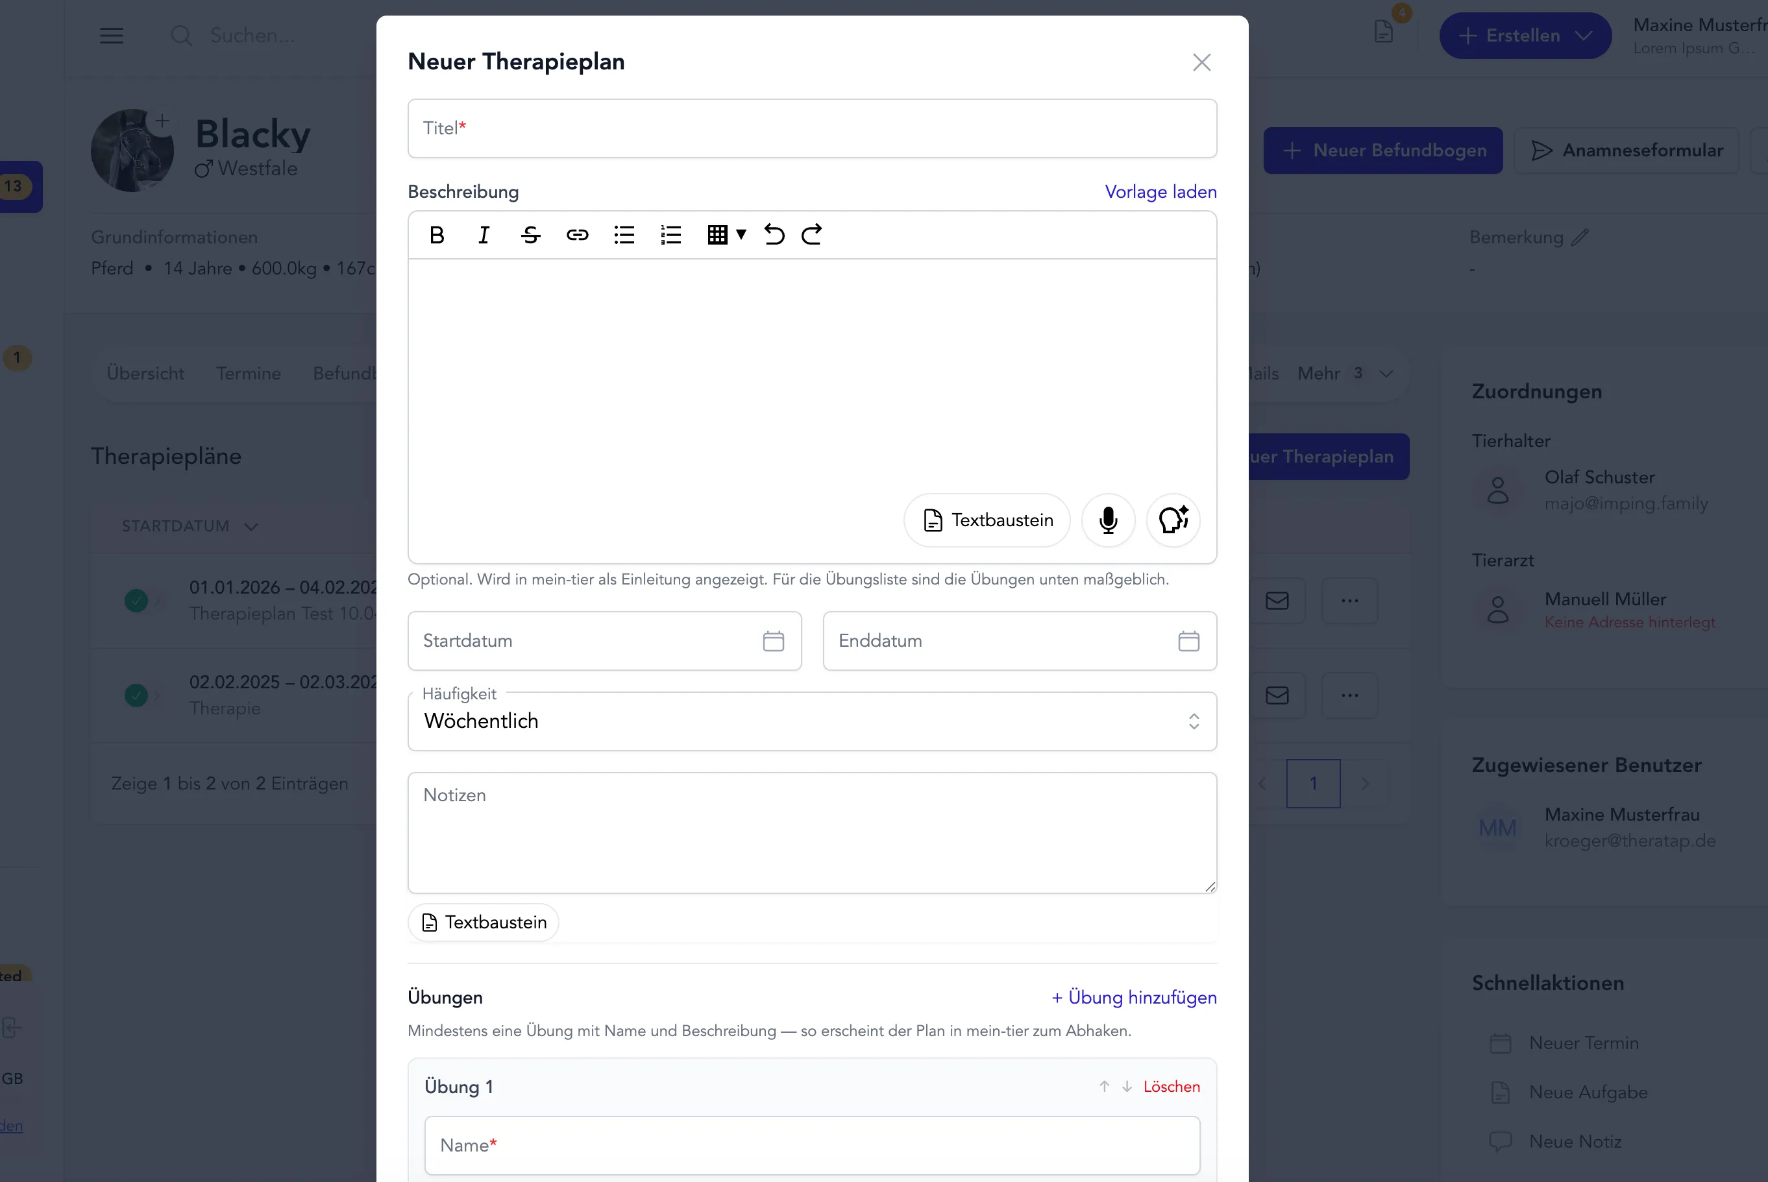The image size is (1768, 1182).
Task: Insert a numbered list in editor
Action: click(671, 235)
